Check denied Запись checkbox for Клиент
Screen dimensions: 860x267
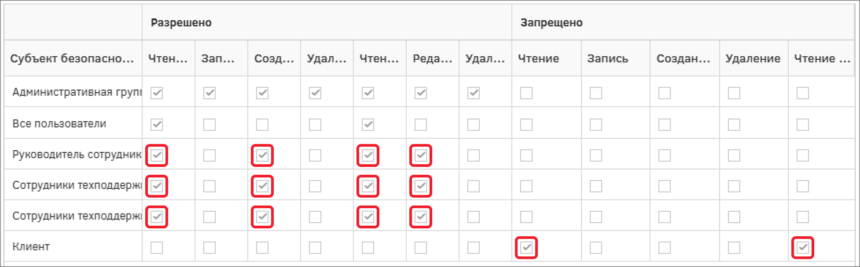click(596, 248)
